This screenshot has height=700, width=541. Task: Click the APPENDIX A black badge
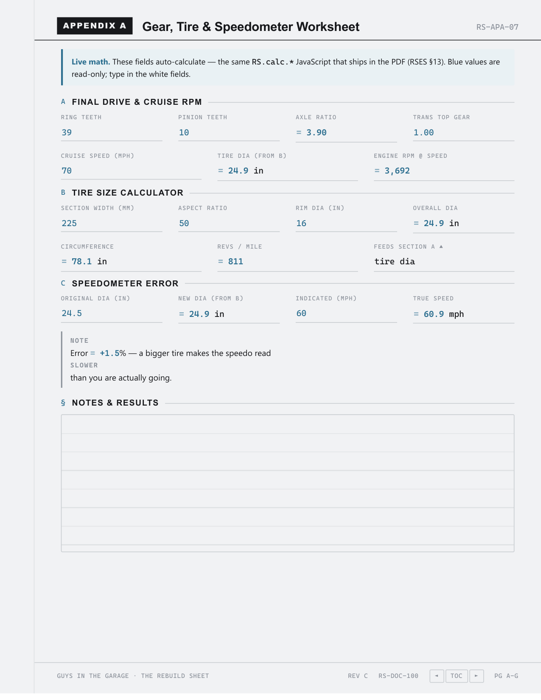point(95,26)
